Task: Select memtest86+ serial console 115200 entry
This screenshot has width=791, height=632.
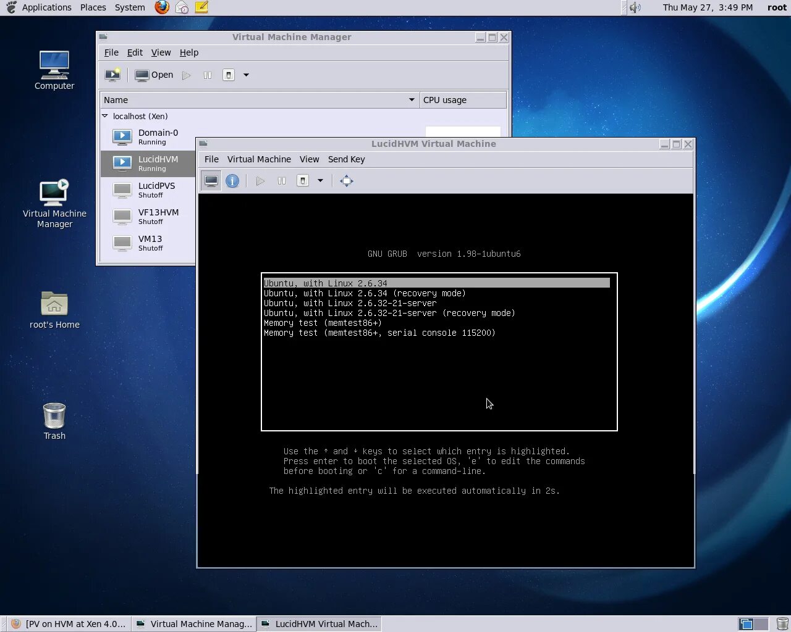Action: [379, 333]
